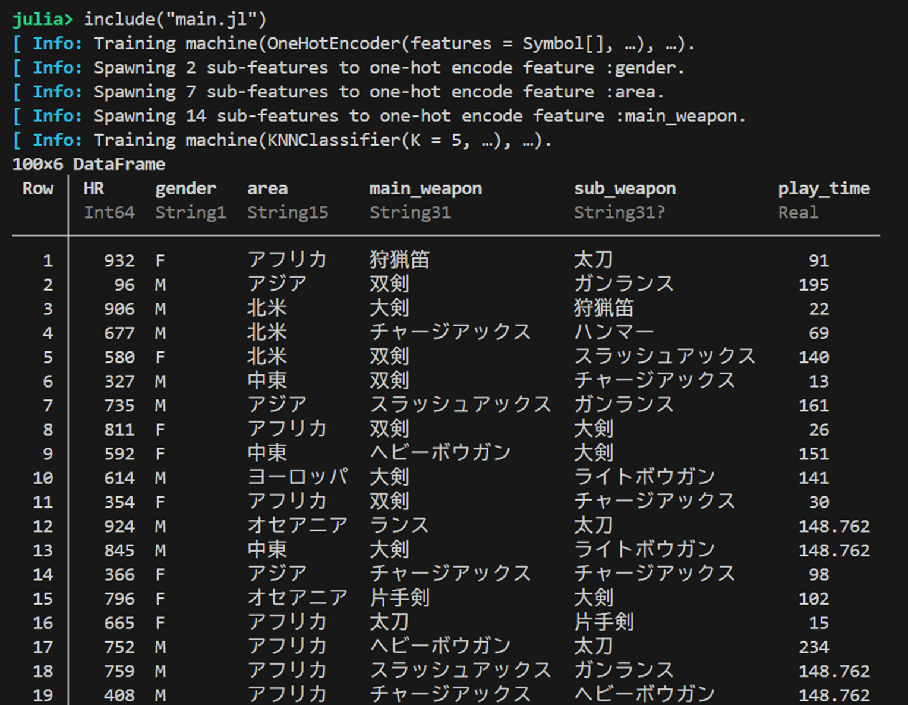Image resolution: width=908 pixels, height=705 pixels.
Task: Click HR value 665
Action: [x=119, y=623]
